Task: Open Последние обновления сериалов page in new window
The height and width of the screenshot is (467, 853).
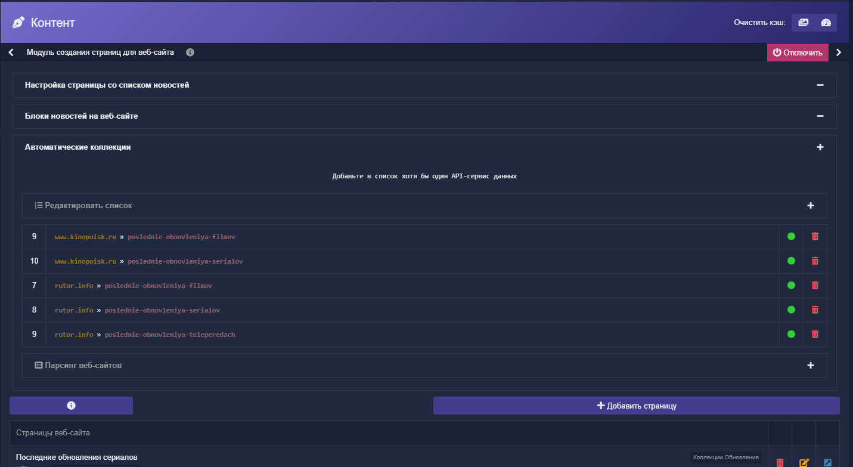Action: (x=827, y=462)
